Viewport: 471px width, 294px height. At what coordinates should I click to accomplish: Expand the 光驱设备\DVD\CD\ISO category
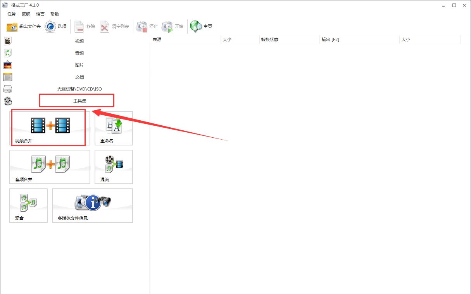click(79, 89)
